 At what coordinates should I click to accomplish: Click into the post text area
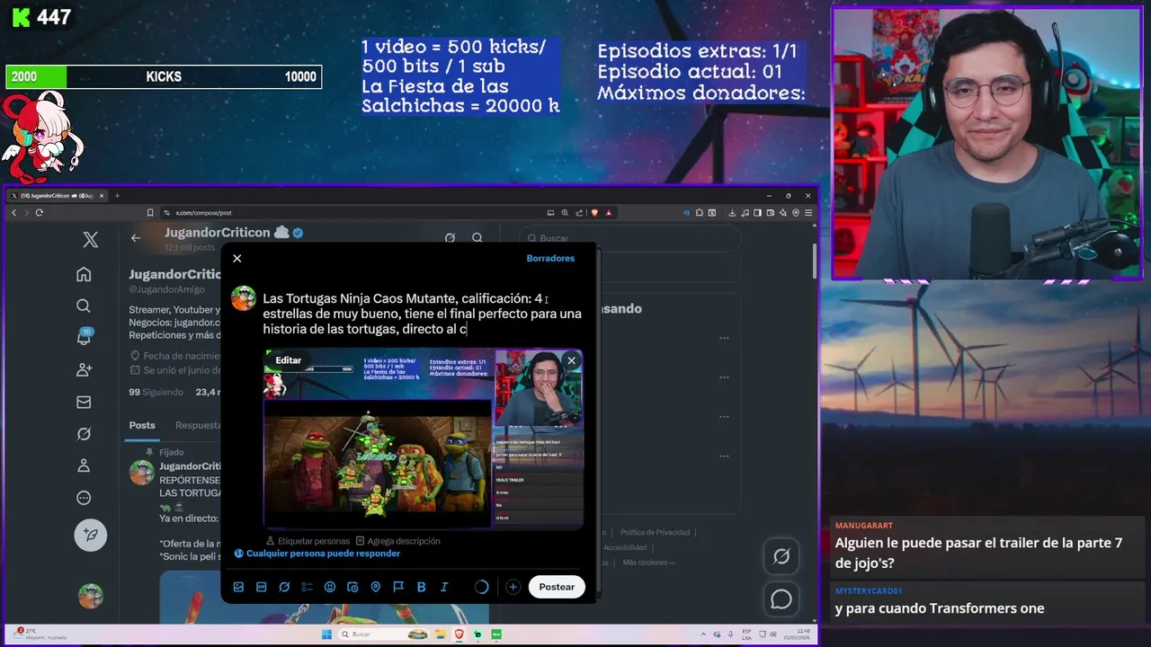[422, 314]
